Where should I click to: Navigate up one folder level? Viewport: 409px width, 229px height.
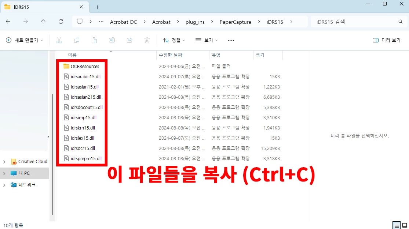(43, 22)
